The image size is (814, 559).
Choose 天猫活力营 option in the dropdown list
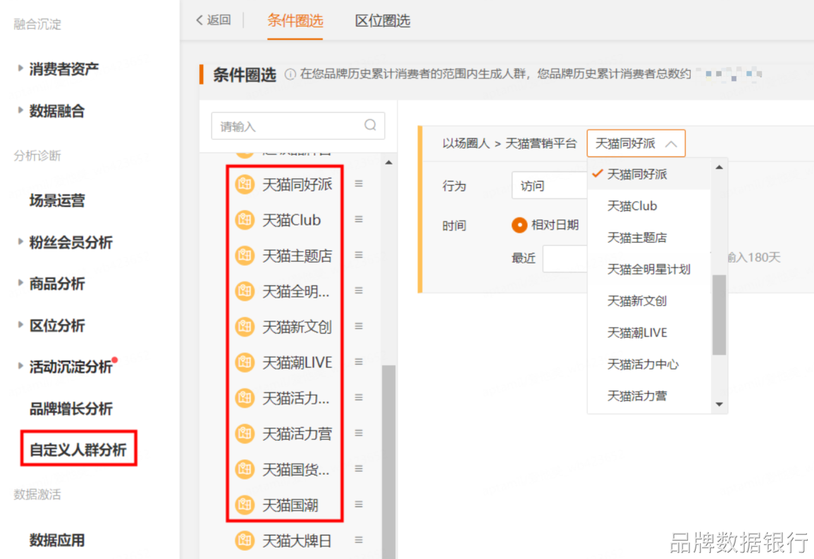point(649,396)
